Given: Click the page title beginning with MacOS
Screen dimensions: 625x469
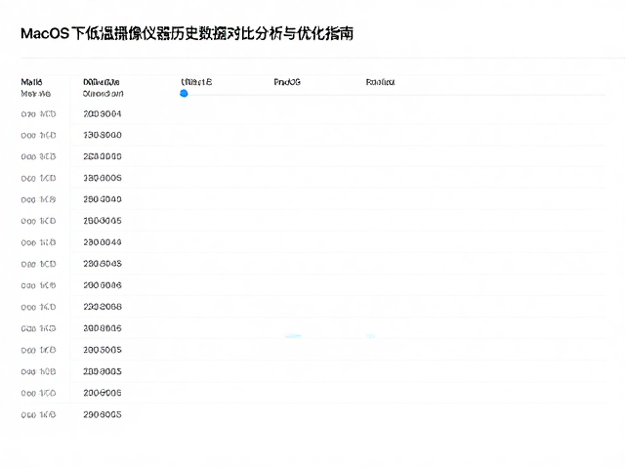Looking at the screenshot, I should tap(187, 33).
